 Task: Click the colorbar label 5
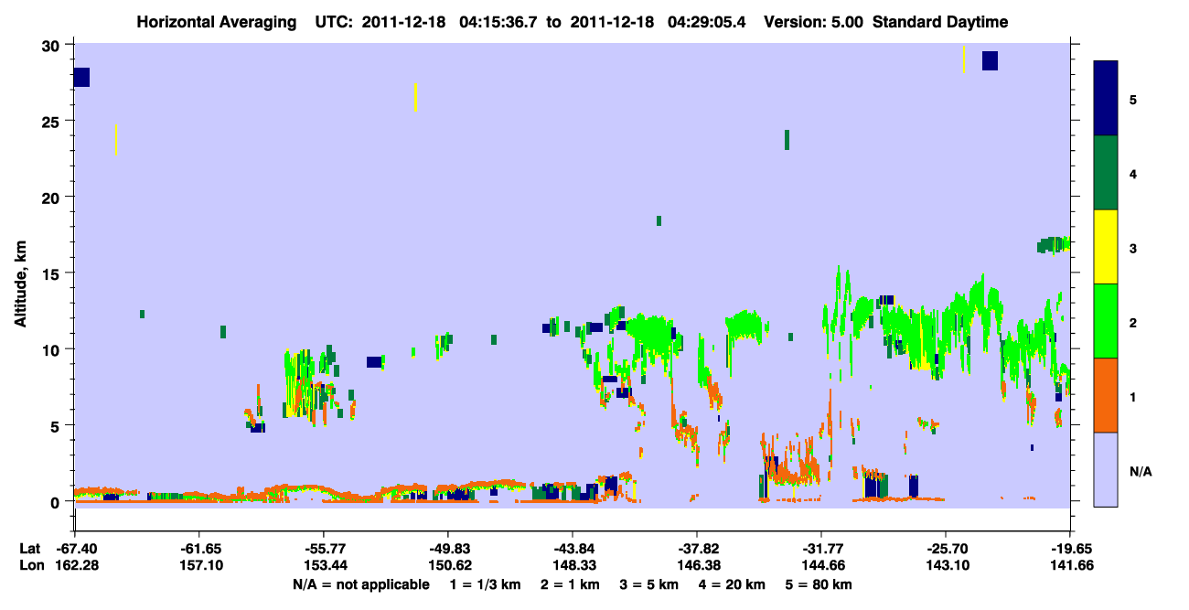coord(1133,99)
